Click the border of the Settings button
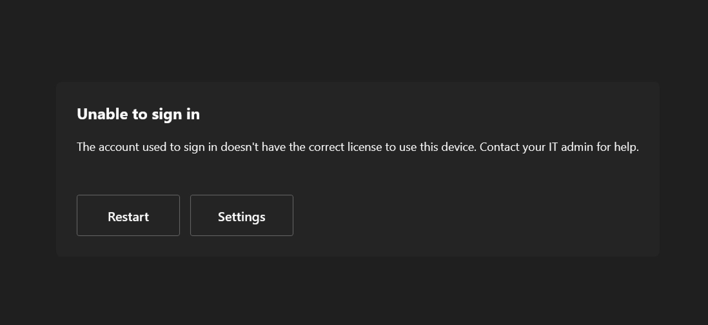Image resolution: width=708 pixels, height=325 pixels. tap(241, 196)
